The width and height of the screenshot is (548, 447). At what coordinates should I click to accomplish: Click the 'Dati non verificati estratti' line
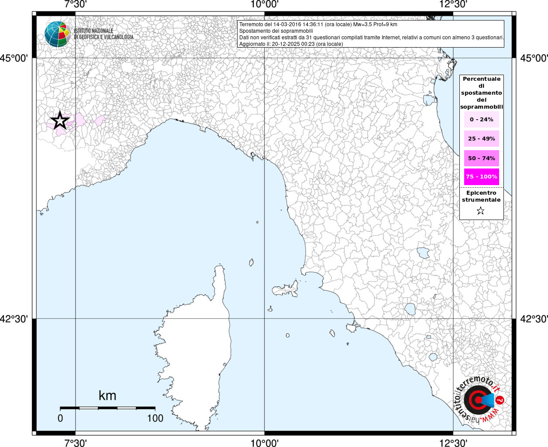pyautogui.click(x=372, y=38)
